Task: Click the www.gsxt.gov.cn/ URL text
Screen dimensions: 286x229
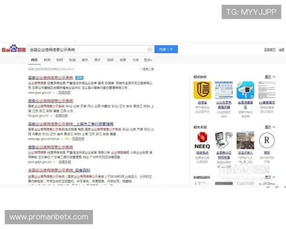Action: [x=40, y=93]
